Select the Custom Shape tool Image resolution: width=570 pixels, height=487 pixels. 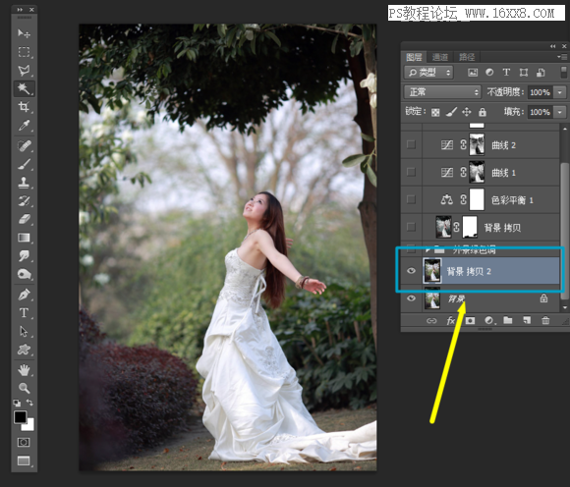click(24, 350)
